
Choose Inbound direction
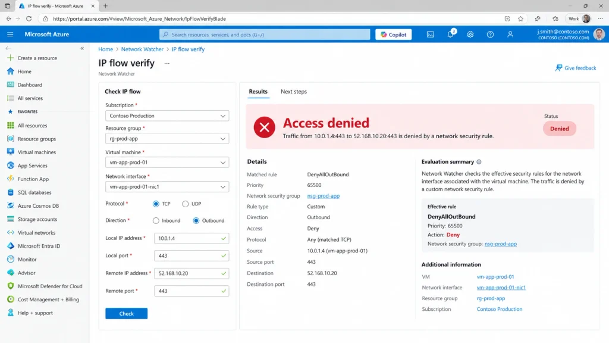156,220
